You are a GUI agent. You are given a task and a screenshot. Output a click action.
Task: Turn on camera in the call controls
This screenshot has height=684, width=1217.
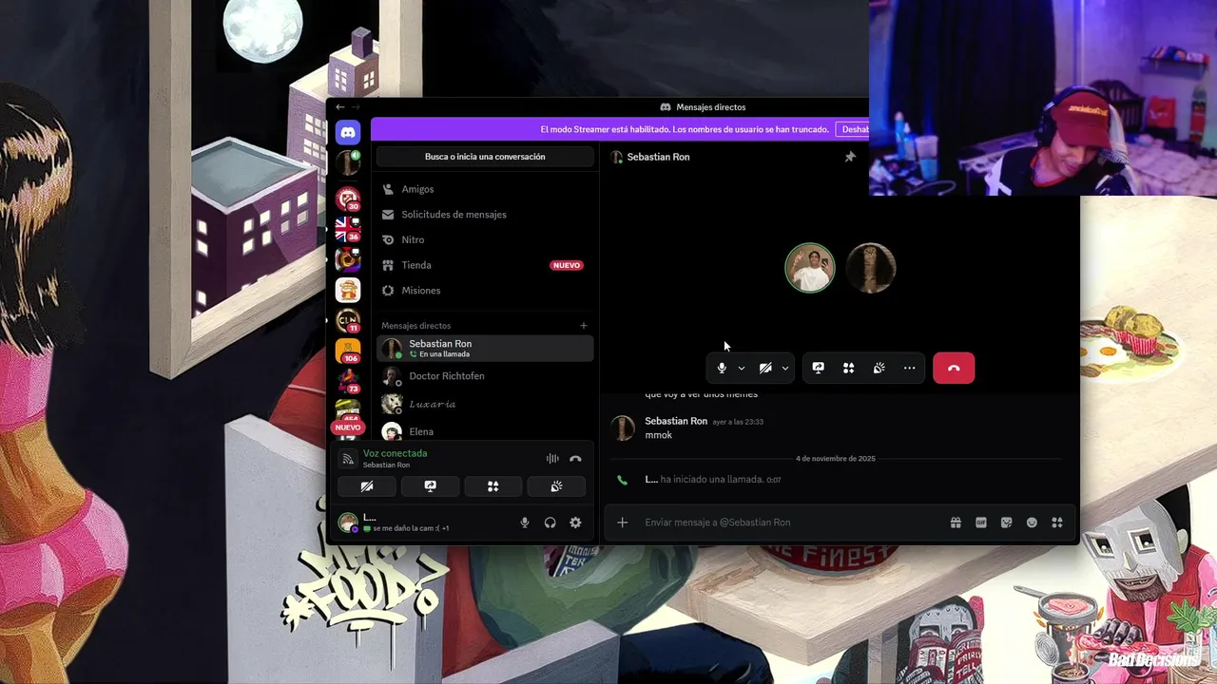coord(765,368)
